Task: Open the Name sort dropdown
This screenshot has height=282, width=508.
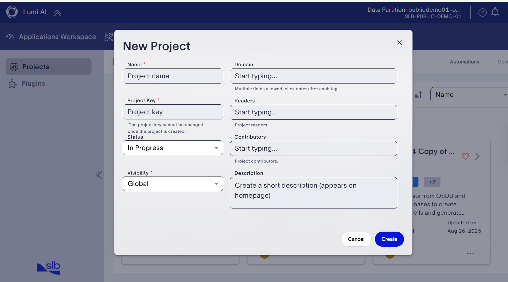Action: pyautogui.click(x=469, y=95)
